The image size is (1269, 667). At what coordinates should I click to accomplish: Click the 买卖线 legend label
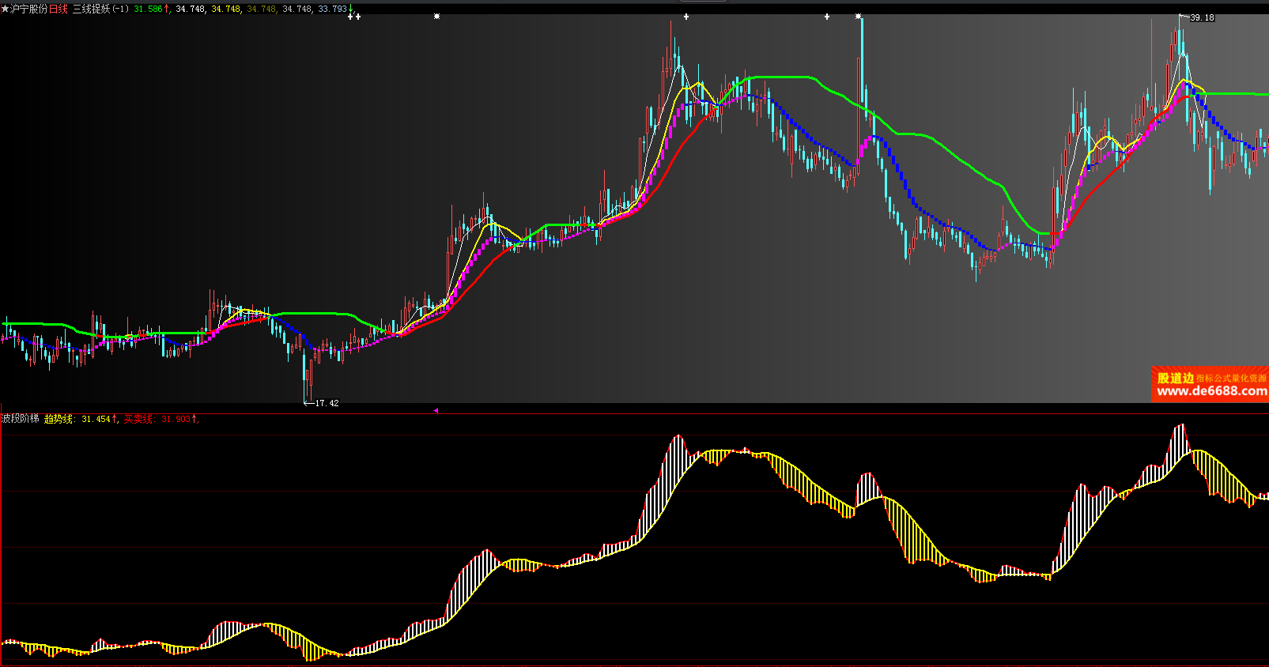(138, 419)
